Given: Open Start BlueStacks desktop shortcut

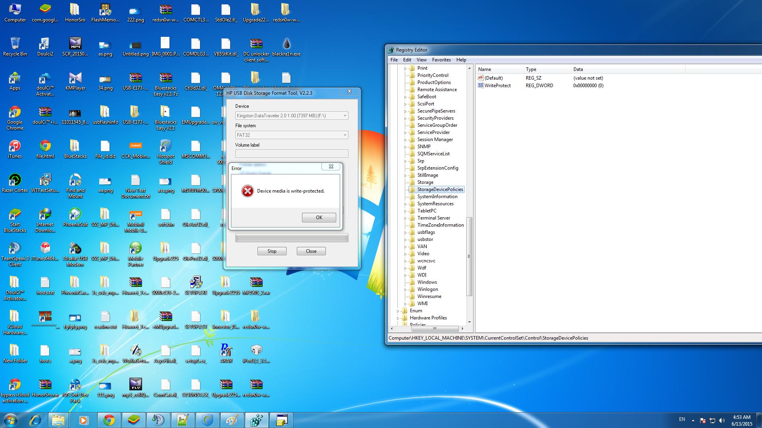Looking at the screenshot, I should pyautogui.click(x=15, y=220).
